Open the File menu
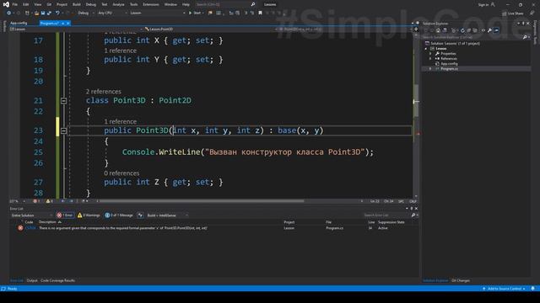 pyautogui.click(x=15, y=4)
